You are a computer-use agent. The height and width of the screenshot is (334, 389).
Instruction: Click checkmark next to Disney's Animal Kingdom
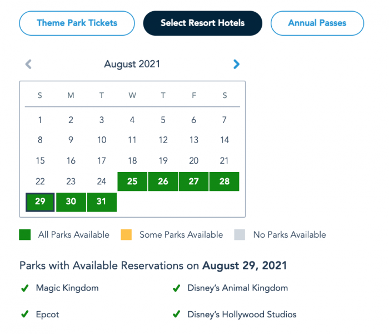pyautogui.click(x=176, y=288)
